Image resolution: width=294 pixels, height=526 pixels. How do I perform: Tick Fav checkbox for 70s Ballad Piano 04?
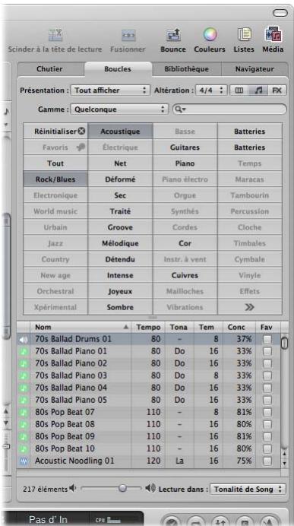coord(267,388)
